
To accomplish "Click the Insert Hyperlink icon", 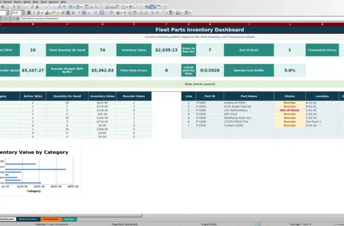I will pos(131,7).
